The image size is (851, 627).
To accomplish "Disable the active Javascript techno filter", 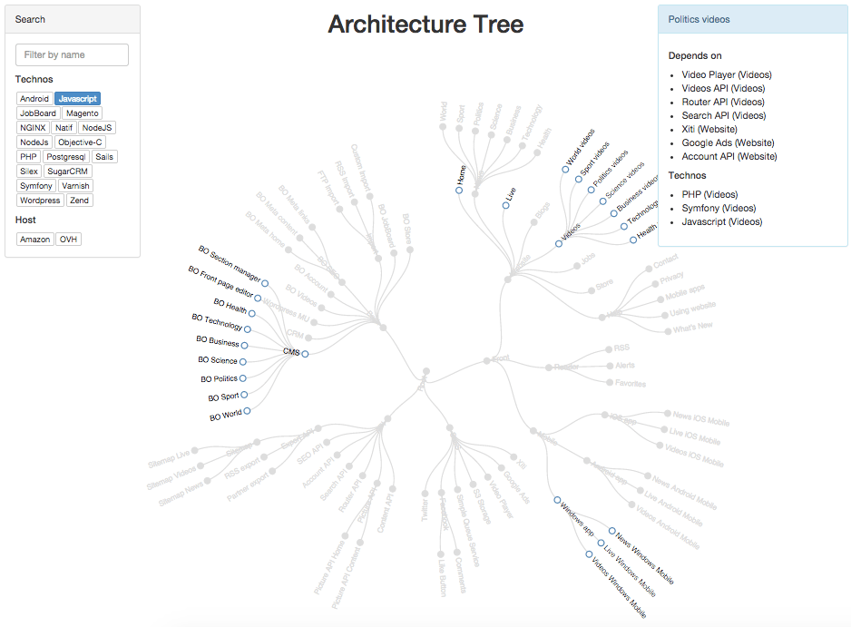I will 77,98.
